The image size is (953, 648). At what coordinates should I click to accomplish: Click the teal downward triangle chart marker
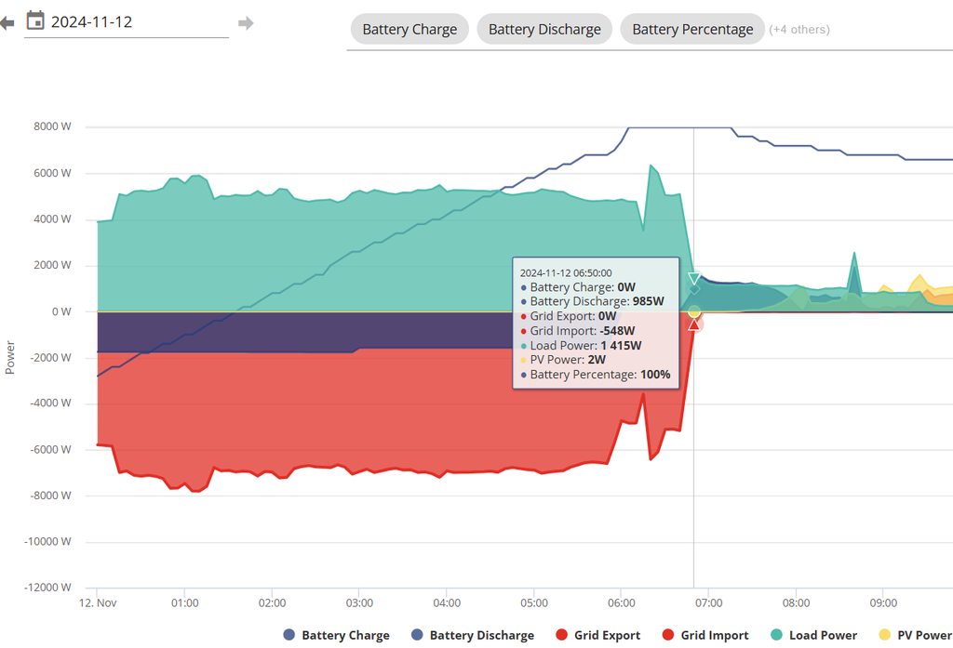click(x=693, y=279)
